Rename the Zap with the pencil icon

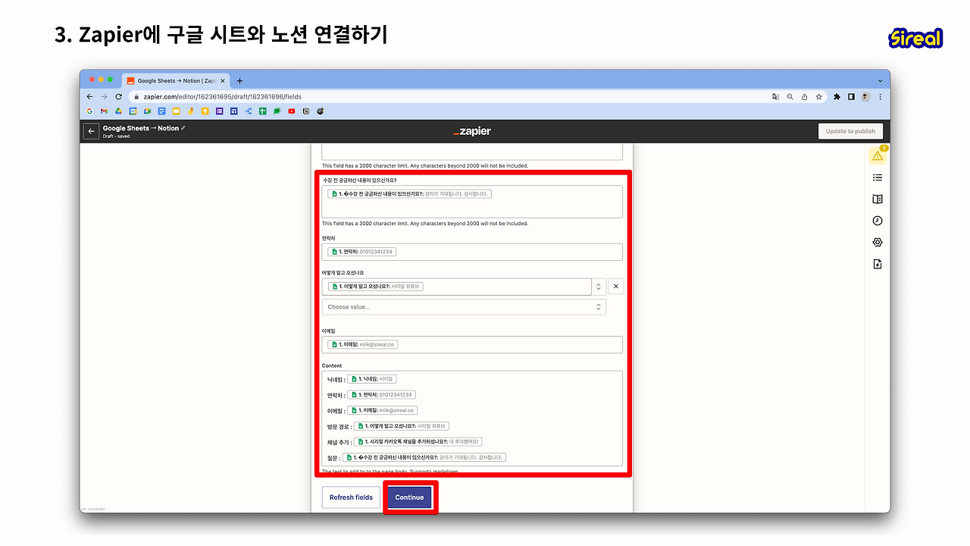(x=183, y=127)
